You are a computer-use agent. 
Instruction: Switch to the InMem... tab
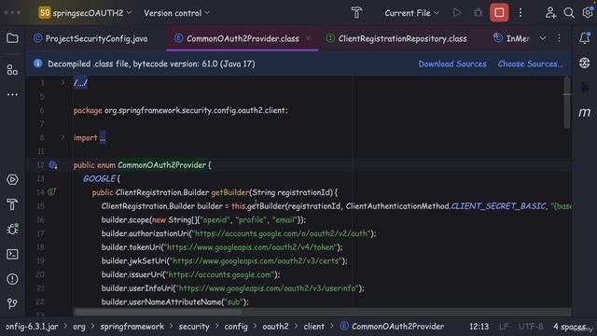pyautogui.click(x=512, y=38)
